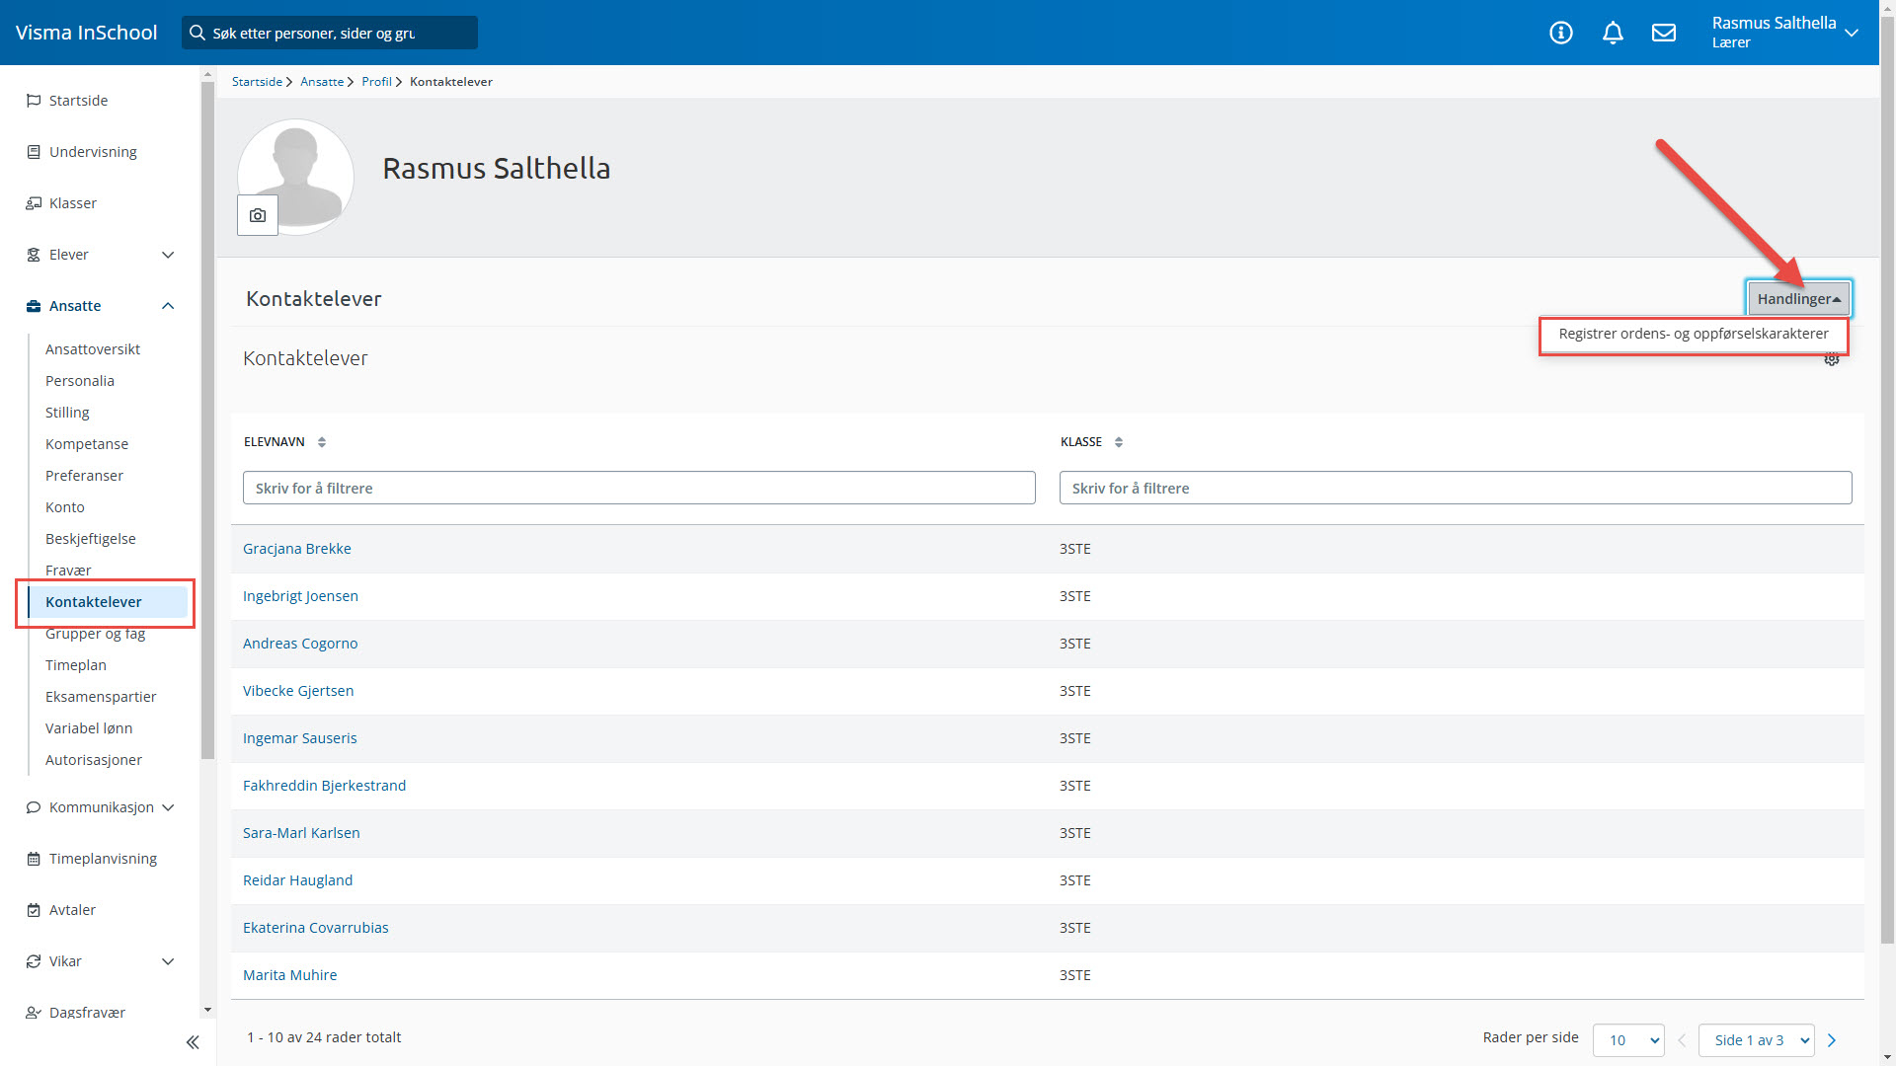Open Timeplan in Ansatte submenu
The height and width of the screenshot is (1066, 1896).
76,665
